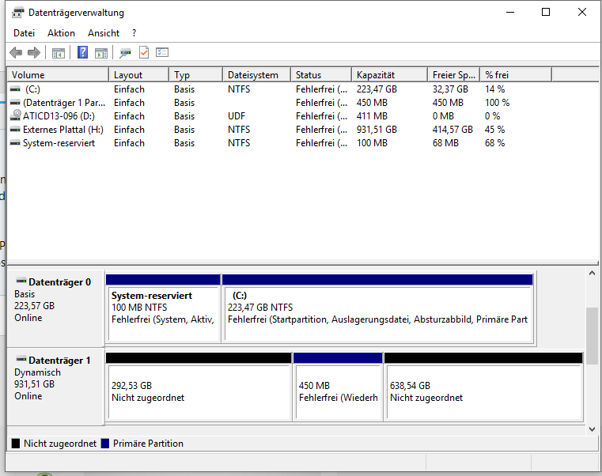Click the 32,37 GB free space cell

pyautogui.click(x=450, y=89)
